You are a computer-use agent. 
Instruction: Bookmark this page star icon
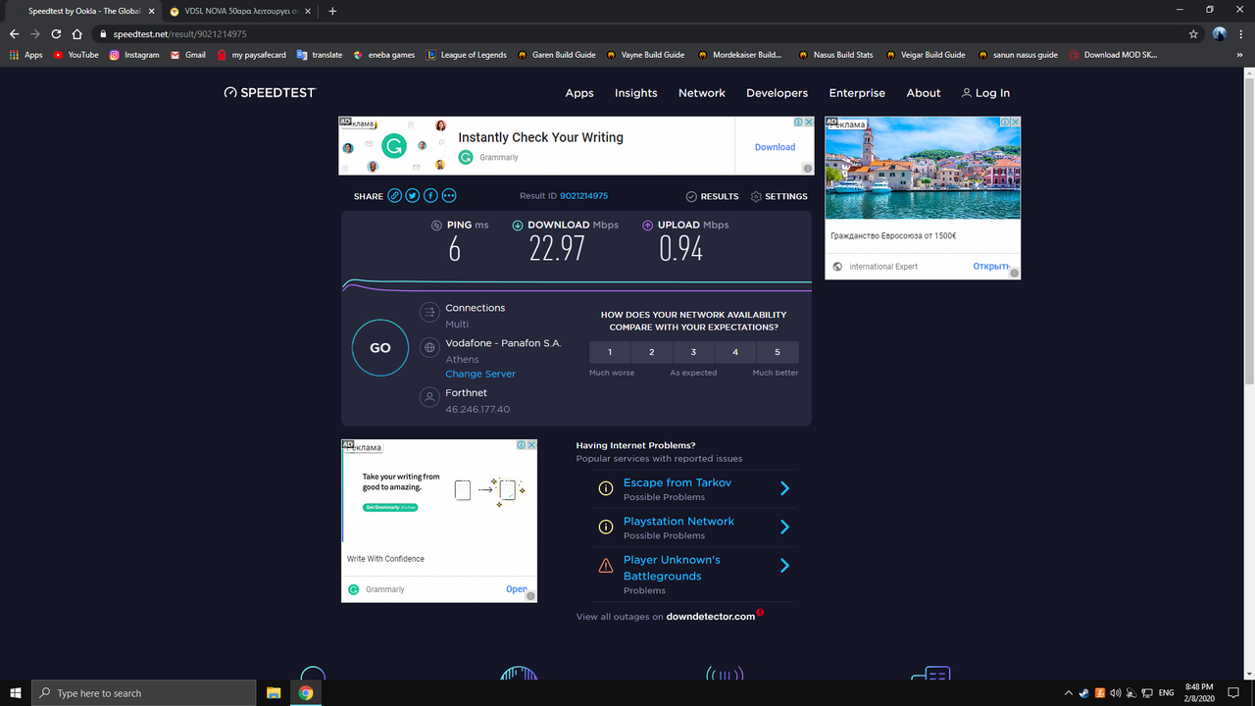click(x=1193, y=33)
